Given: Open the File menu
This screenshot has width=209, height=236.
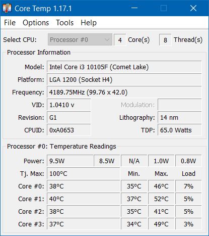Looking at the screenshot, I should [10, 23].
